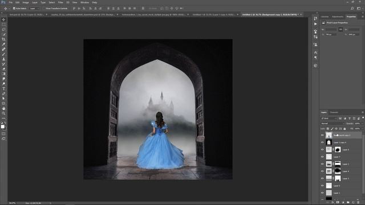
Task: Open the 3D cube panel icon
Action: [315, 65]
